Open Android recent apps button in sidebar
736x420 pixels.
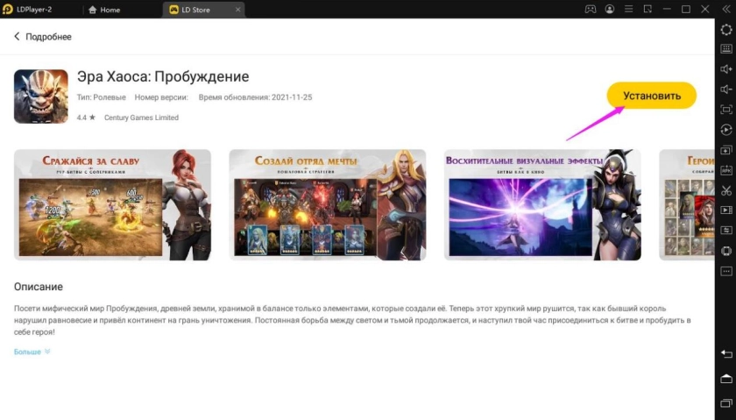(x=726, y=403)
